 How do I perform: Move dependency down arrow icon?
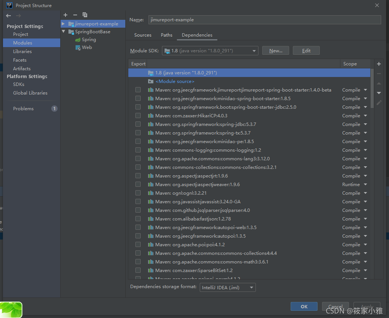pos(379,93)
